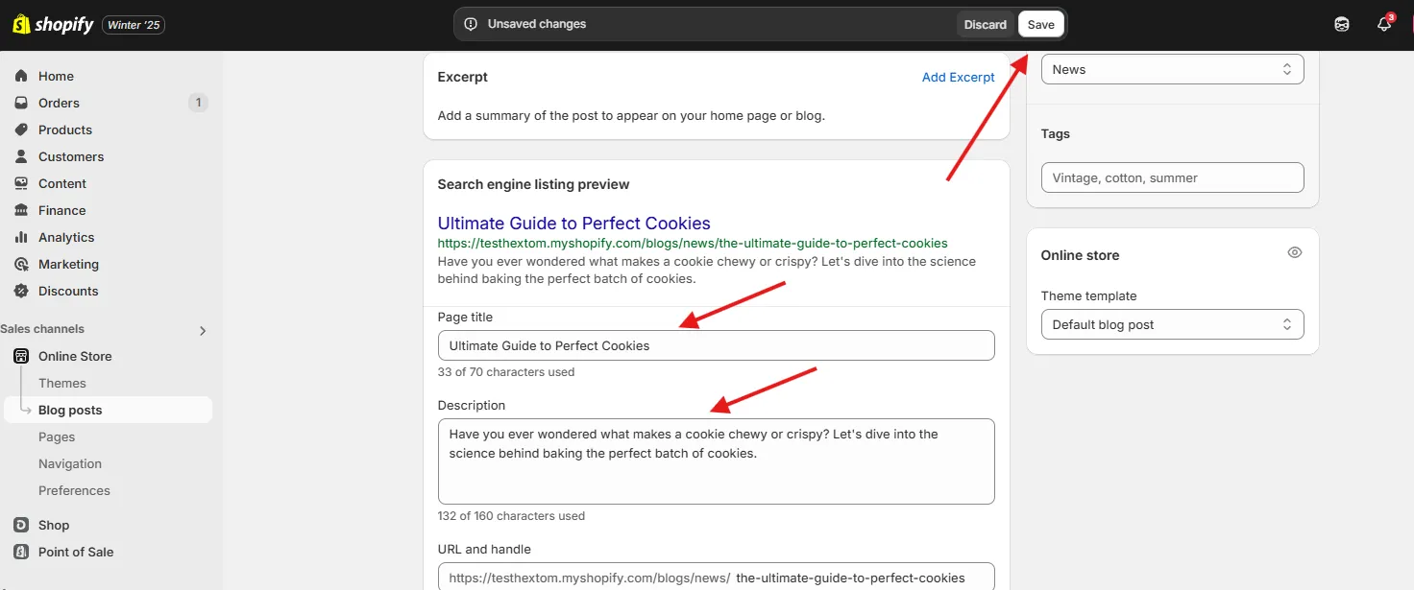
Task: Click the Page title input field
Action: 716,345
